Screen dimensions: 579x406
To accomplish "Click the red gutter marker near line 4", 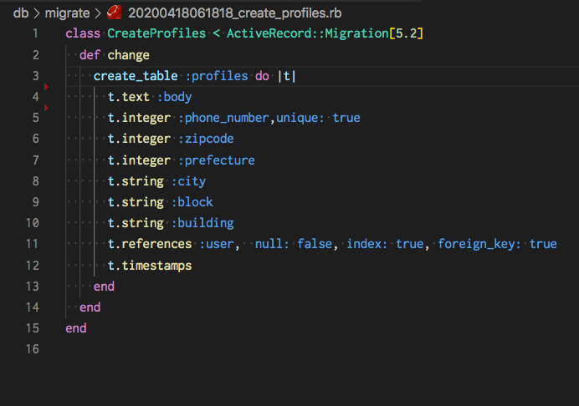I will click(46, 87).
